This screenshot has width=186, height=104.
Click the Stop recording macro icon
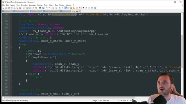[86, 8]
